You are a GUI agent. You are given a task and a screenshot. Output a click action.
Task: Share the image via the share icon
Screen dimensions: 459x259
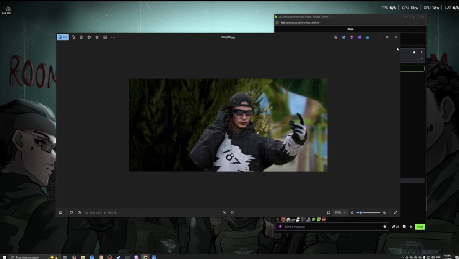click(x=97, y=37)
